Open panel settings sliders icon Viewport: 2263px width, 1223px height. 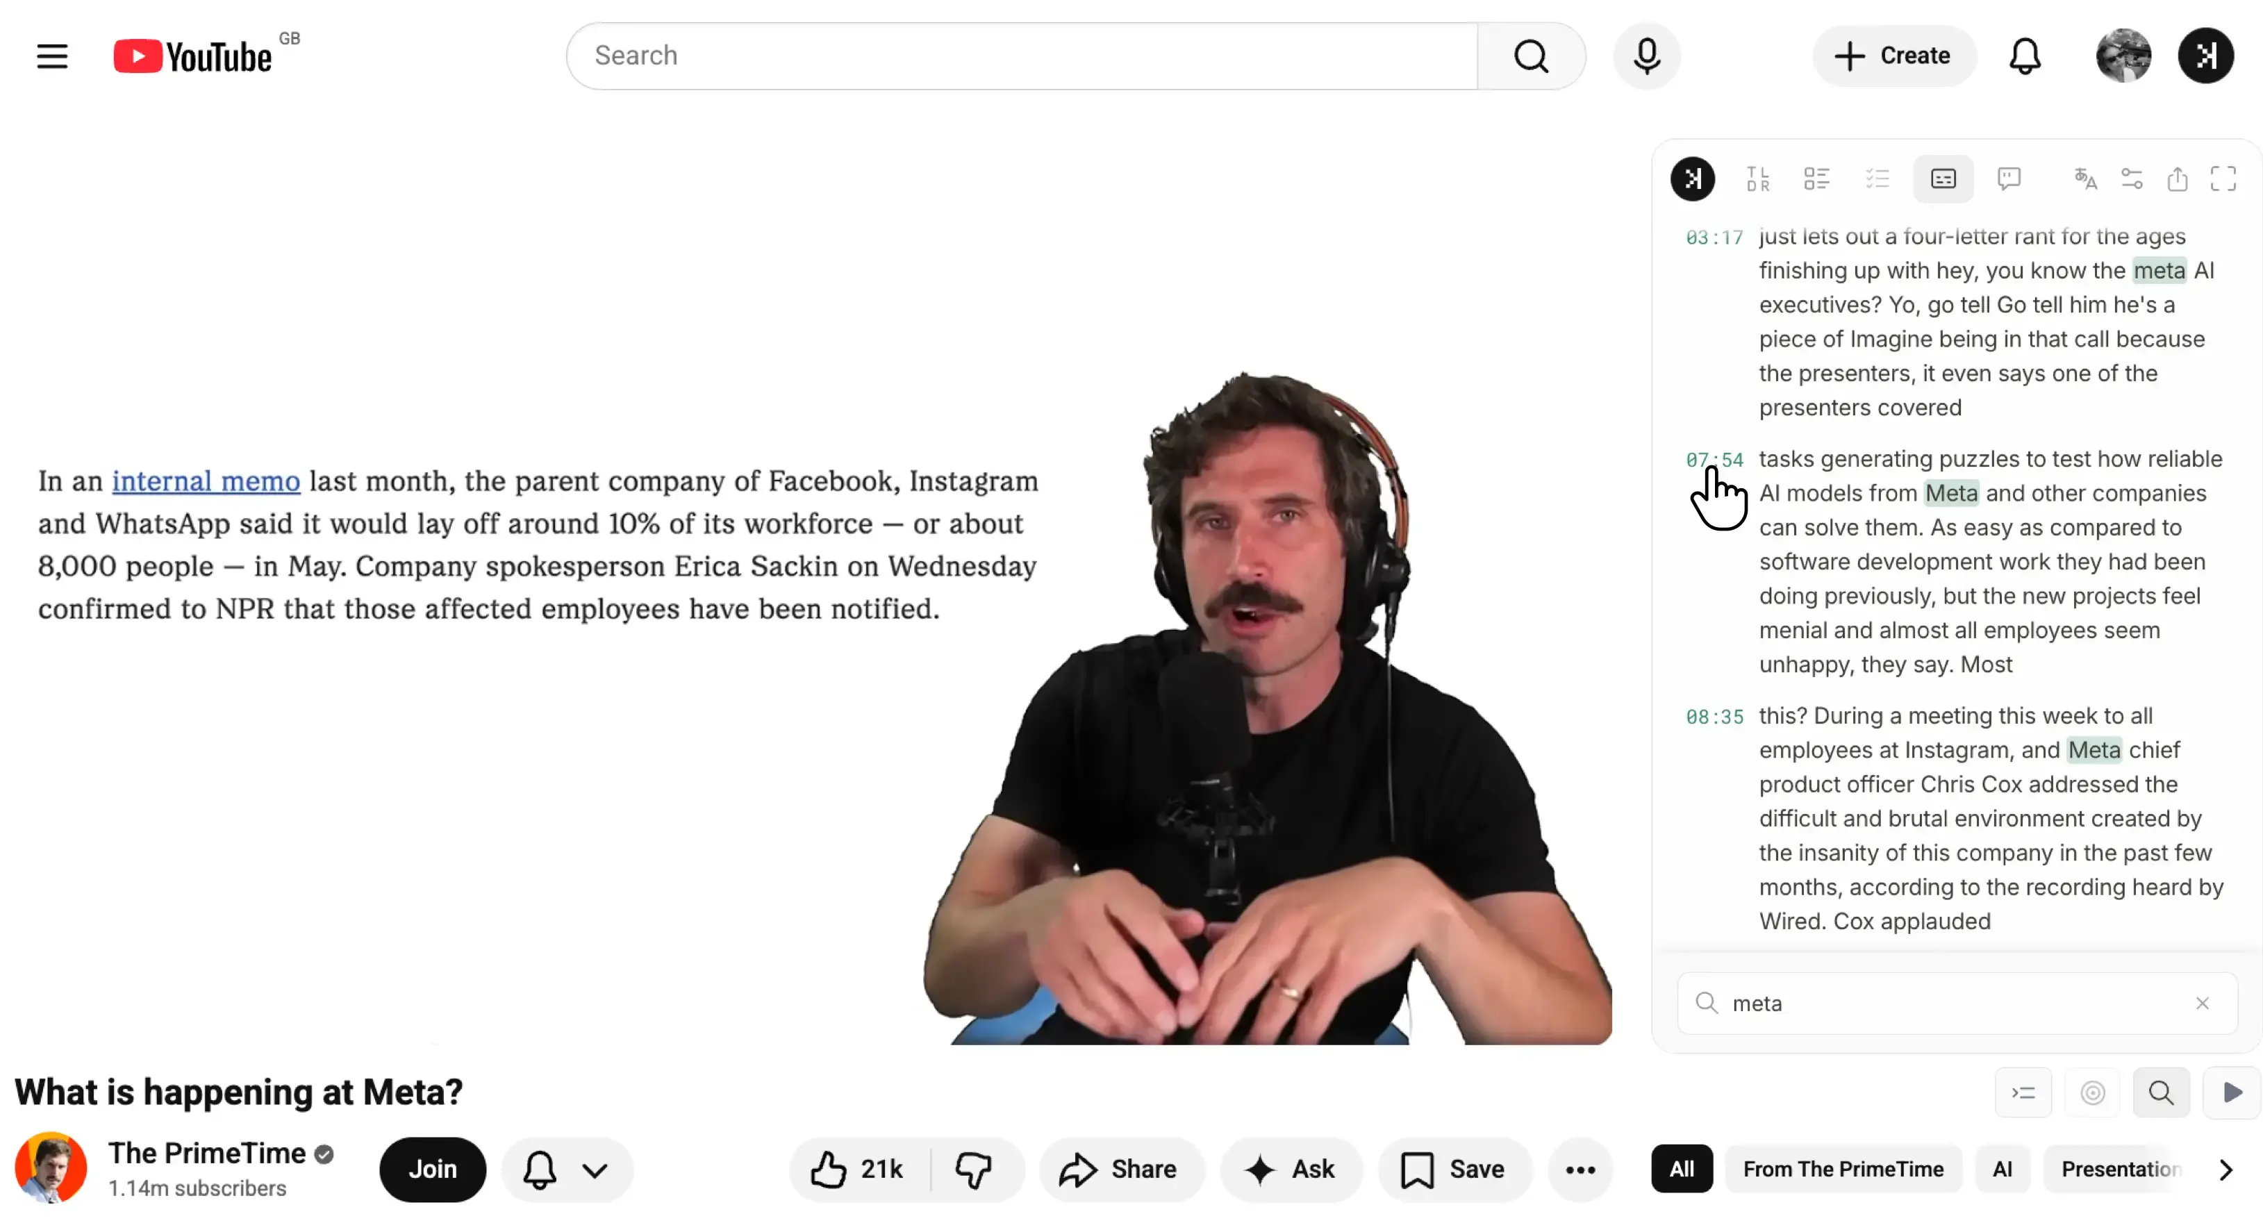pos(2132,179)
